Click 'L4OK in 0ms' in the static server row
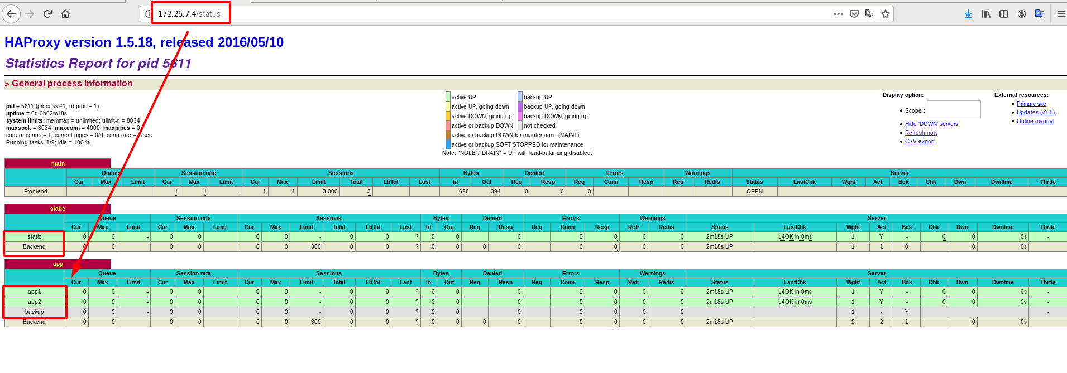This screenshot has width=1067, height=373. pos(795,236)
